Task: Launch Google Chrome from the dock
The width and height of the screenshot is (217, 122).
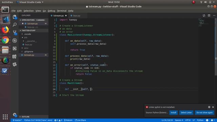Action: [5, 40]
